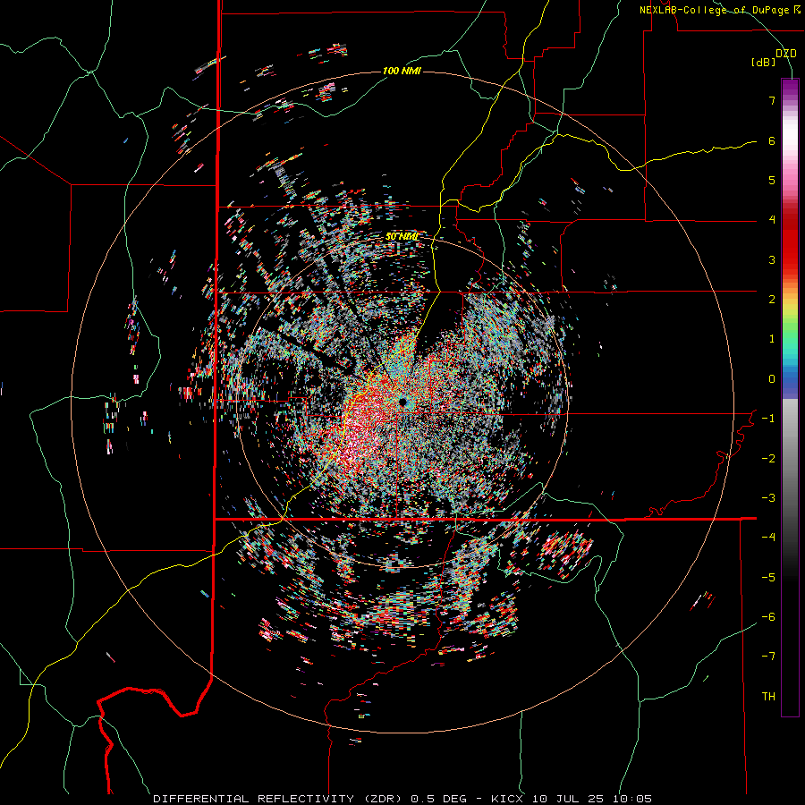Click the "[dB]" units label

[x=764, y=63]
